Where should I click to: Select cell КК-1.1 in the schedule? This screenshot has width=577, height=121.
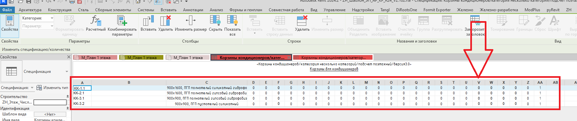click(82, 88)
